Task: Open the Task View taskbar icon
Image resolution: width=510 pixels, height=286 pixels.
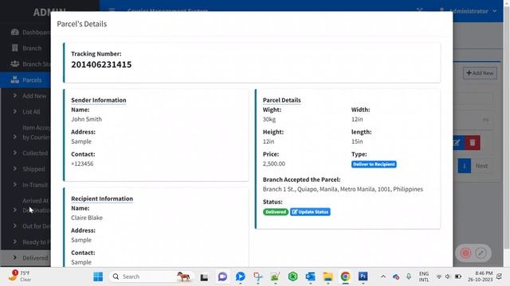Action: pyautogui.click(x=204, y=277)
